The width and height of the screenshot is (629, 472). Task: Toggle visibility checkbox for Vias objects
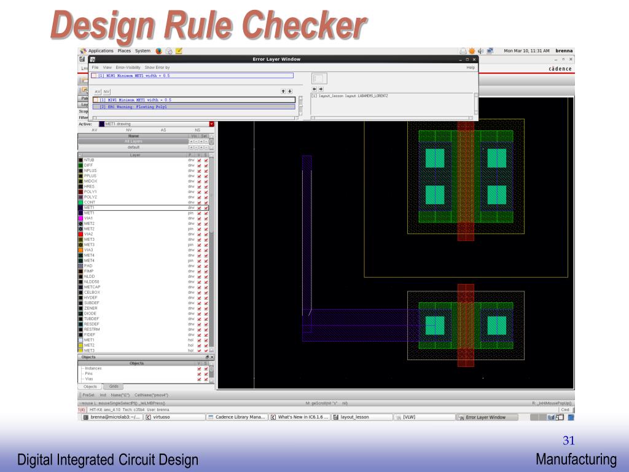[200, 379]
